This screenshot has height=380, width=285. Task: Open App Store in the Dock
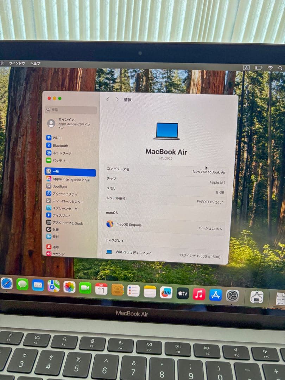point(215,295)
